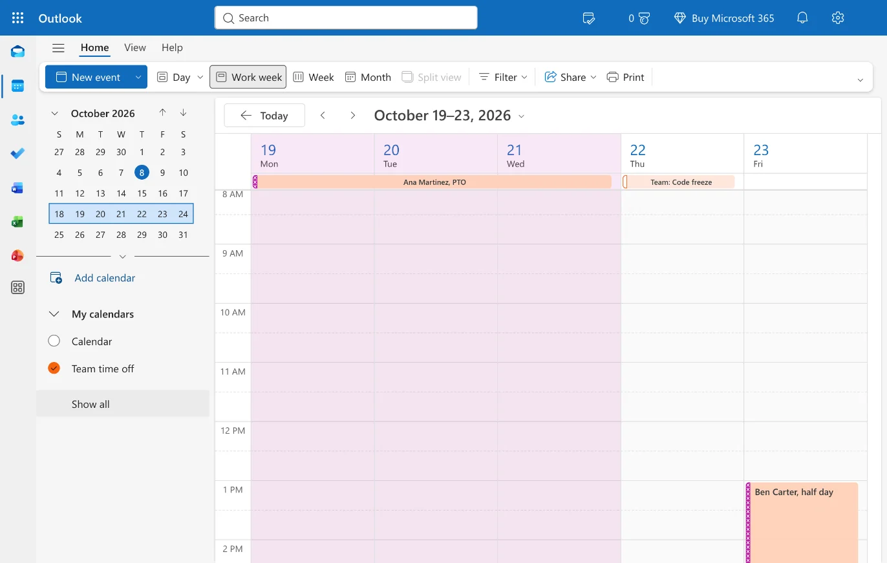
Task: Go to the previous work week
Action: [x=323, y=115]
